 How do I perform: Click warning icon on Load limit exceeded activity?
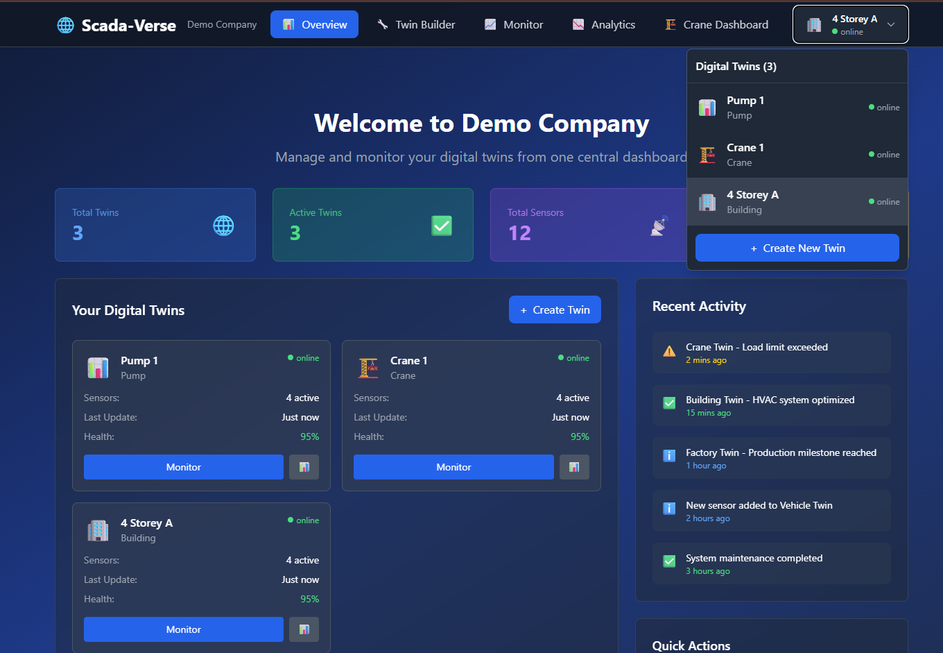pos(669,351)
